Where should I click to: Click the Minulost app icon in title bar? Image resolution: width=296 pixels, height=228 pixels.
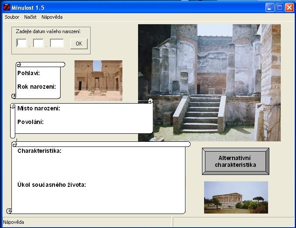click(x=7, y=7)
